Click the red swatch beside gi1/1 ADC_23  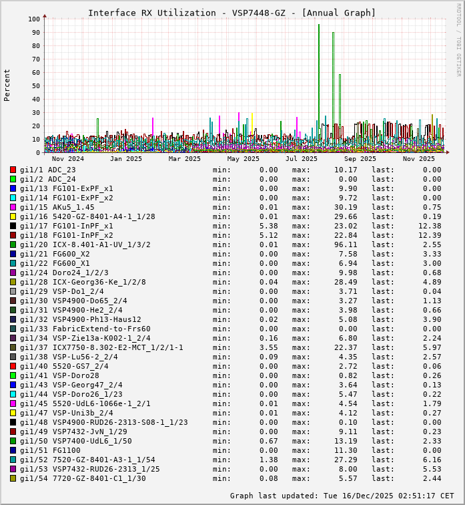(x=13, y=170)
